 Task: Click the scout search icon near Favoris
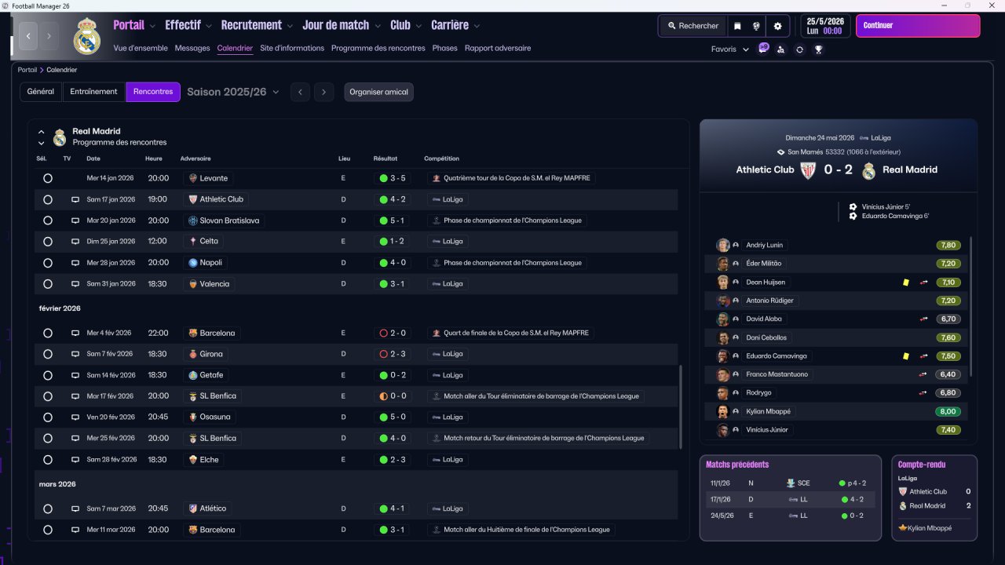click(780, 49)
